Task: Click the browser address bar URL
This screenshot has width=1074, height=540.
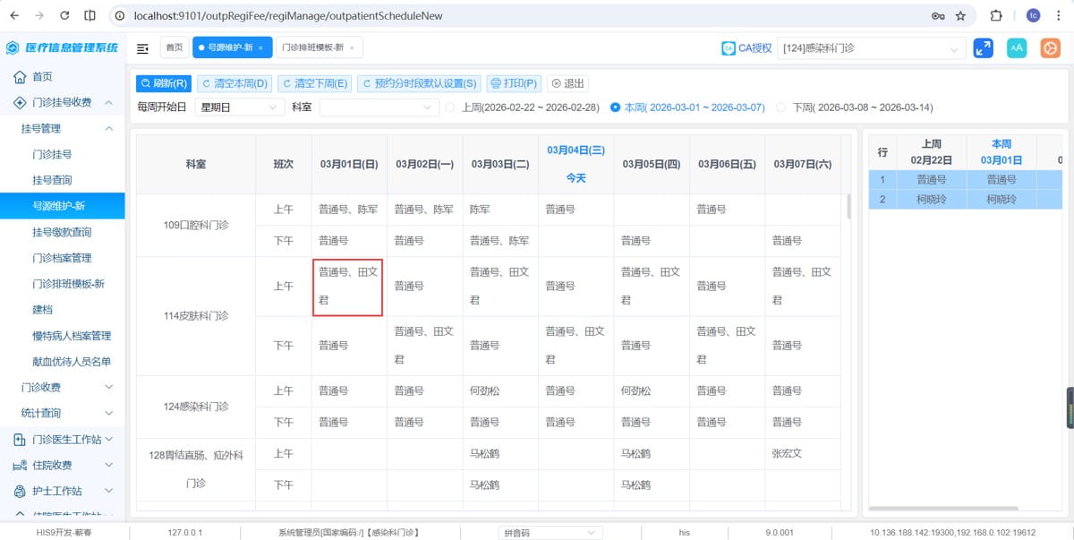Action: pos(287,15)
